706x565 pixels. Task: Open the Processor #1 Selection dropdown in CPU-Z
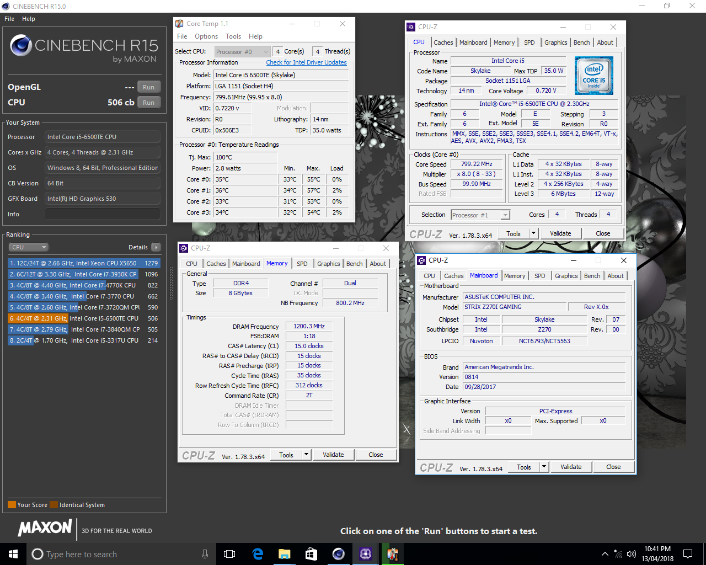(x=480, y=215)
